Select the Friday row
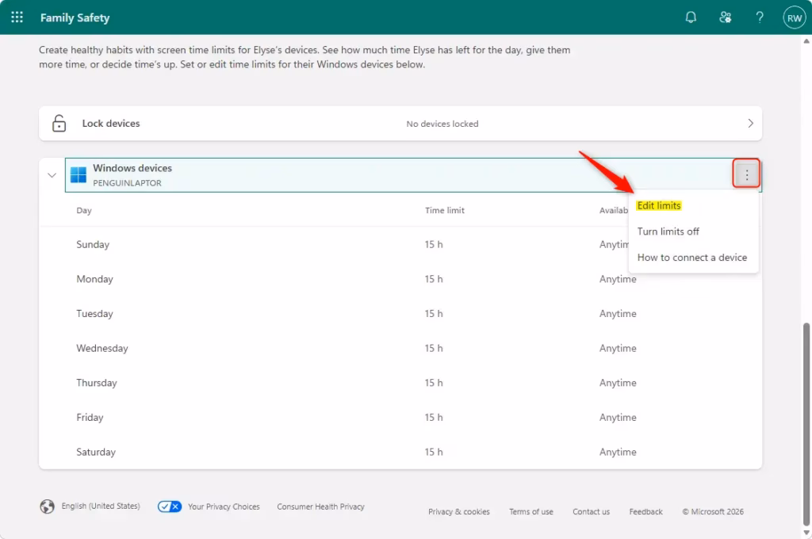The height and width of the screenshot is (539, 812). point(400,417)
